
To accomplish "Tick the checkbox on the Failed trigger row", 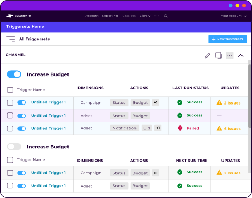I will (10, 129).
